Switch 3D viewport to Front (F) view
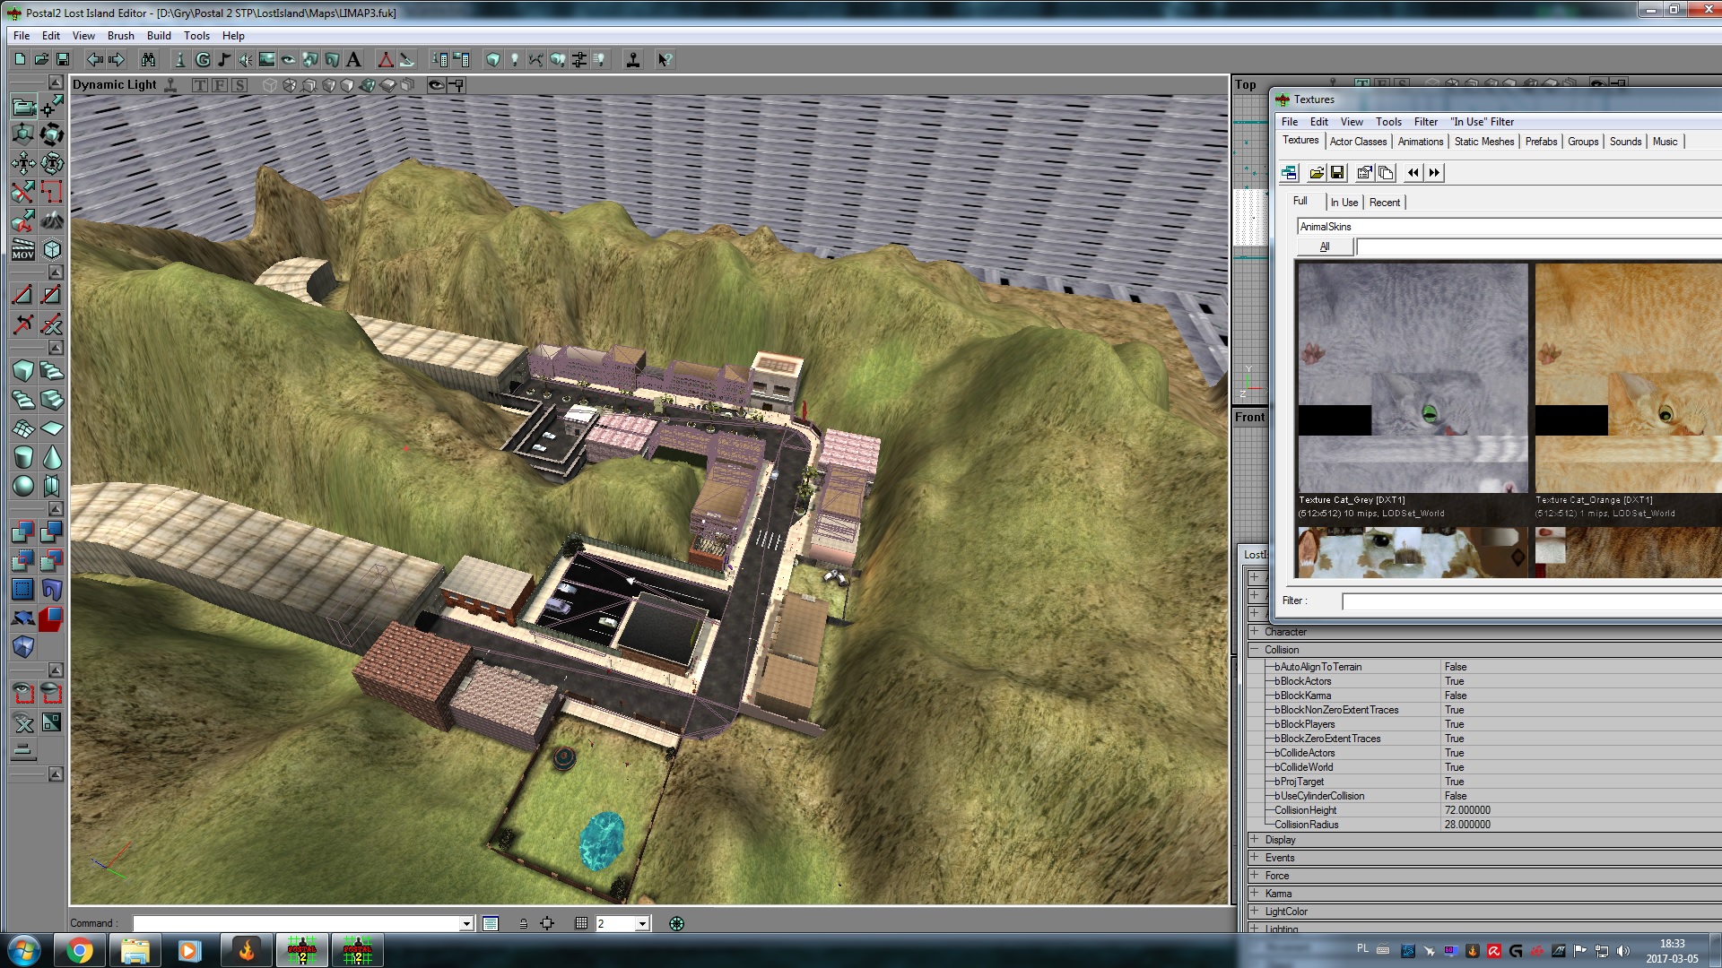The image size is (1722, 968). point(219,85)
